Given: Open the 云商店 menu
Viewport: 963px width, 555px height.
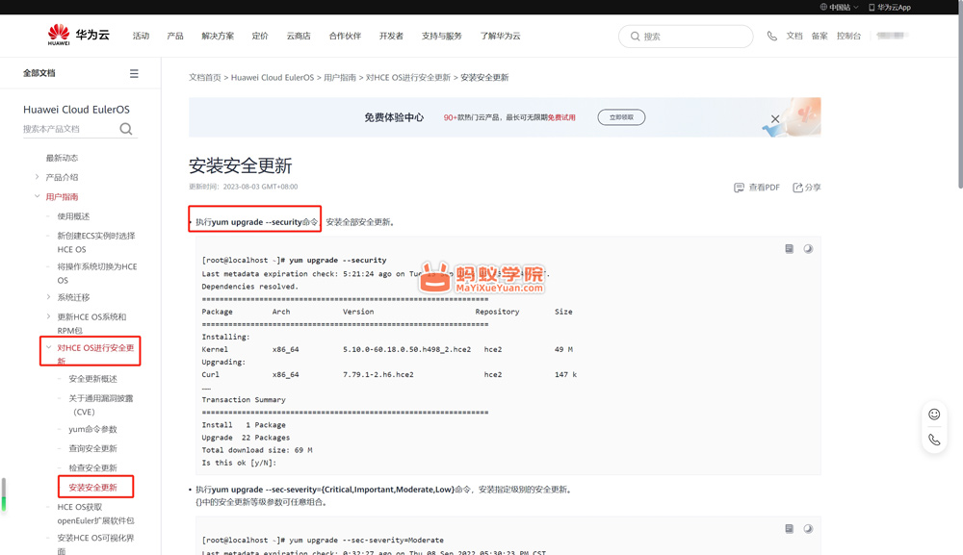Looking at the screenshot, I should coord(299,37).
